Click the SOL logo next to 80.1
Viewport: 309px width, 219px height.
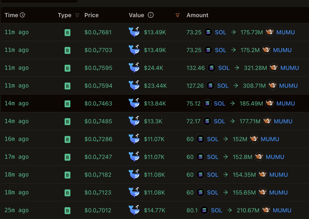(x=204, y=210)
